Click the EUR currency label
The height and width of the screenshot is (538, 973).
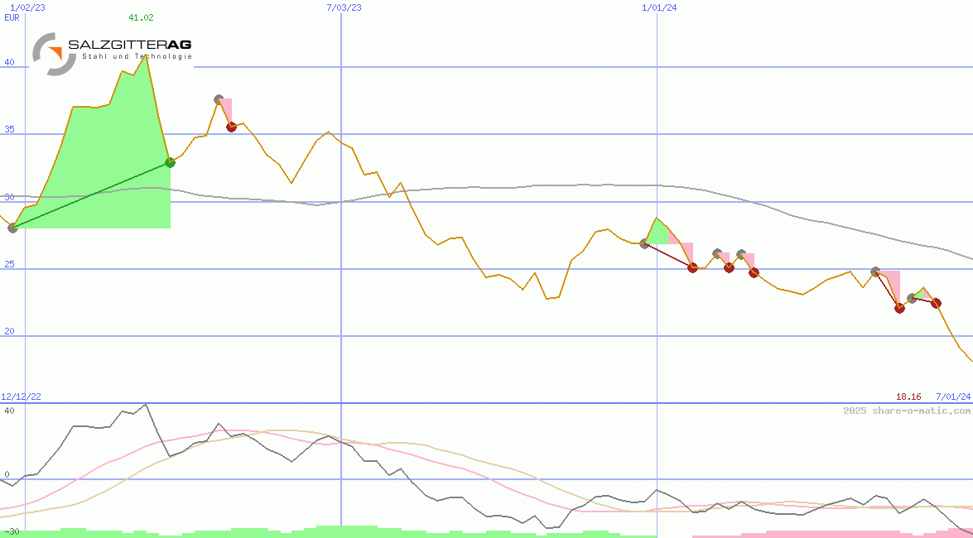[x=12, y=17]
